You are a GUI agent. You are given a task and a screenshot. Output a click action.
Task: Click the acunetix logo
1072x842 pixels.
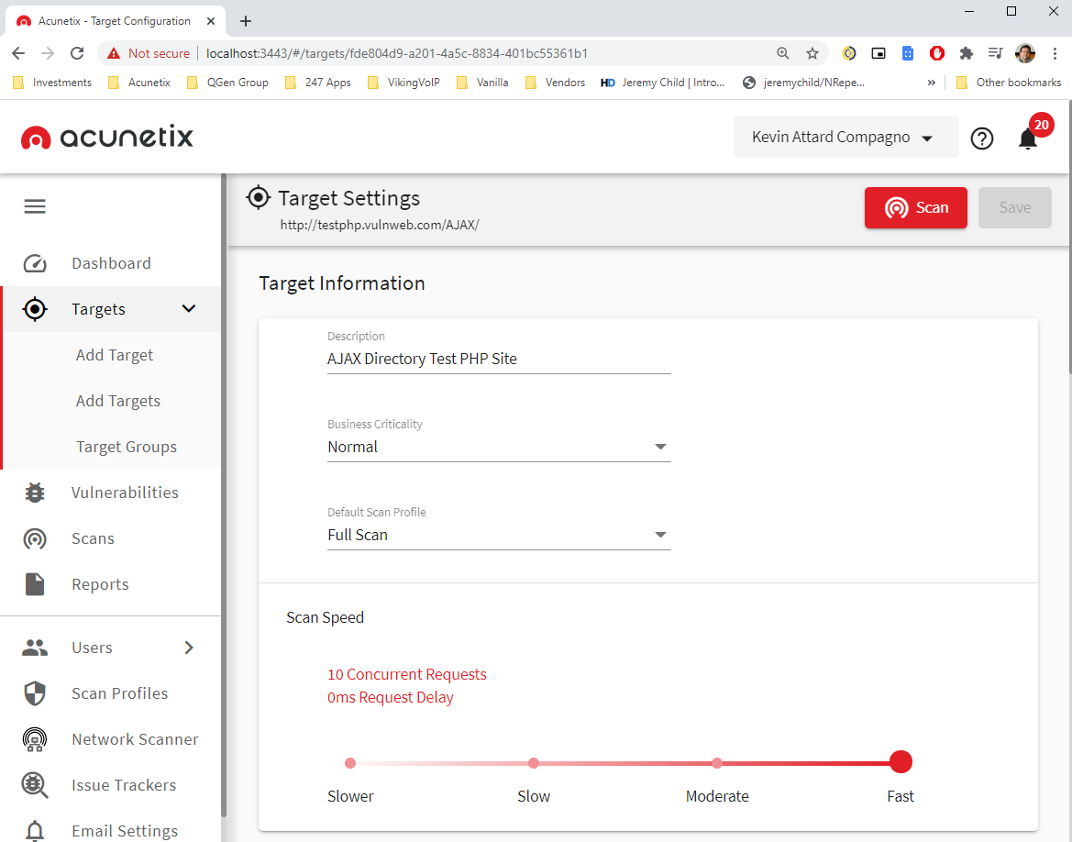[107, 137]
